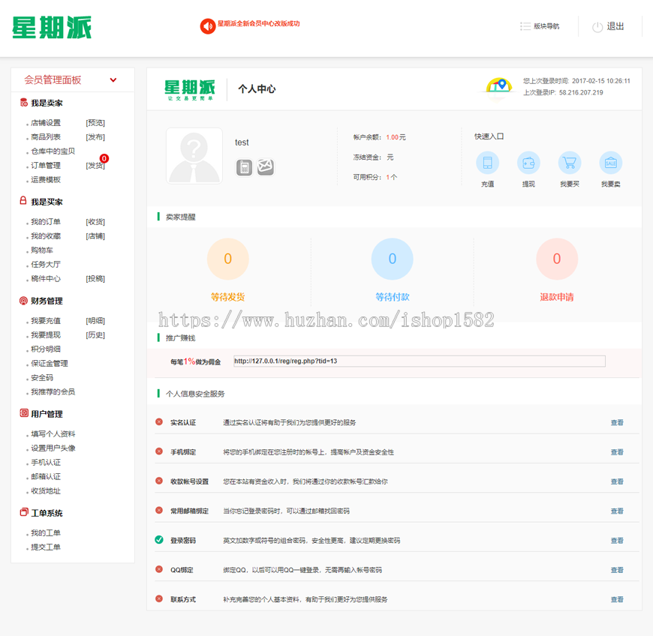
Task: Click the power icon to log out
Action: 597,27
